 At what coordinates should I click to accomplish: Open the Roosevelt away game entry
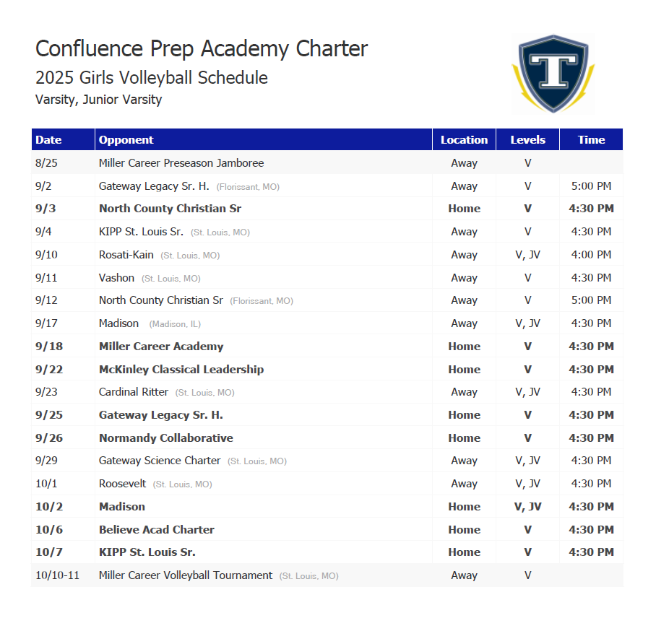123,484
